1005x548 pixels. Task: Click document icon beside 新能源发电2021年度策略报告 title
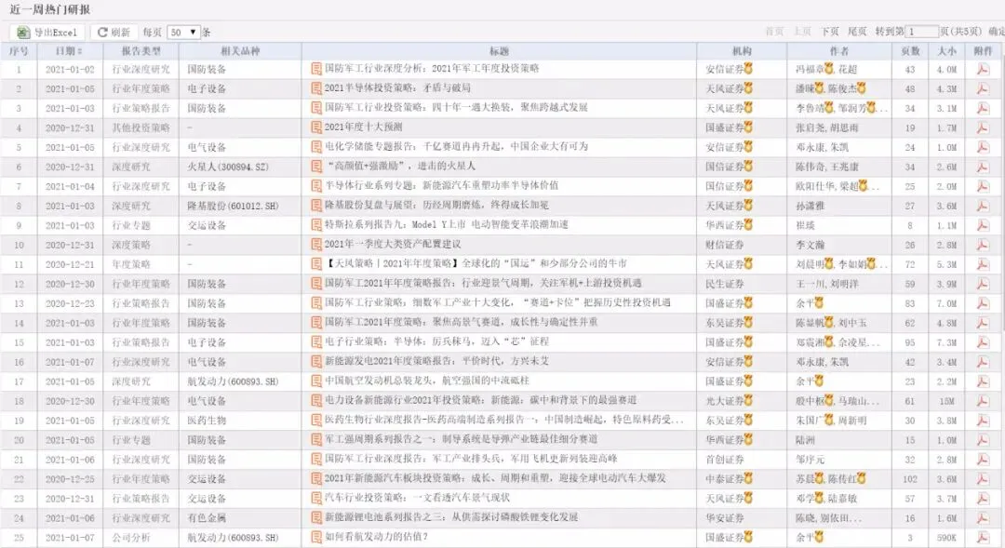316,362
